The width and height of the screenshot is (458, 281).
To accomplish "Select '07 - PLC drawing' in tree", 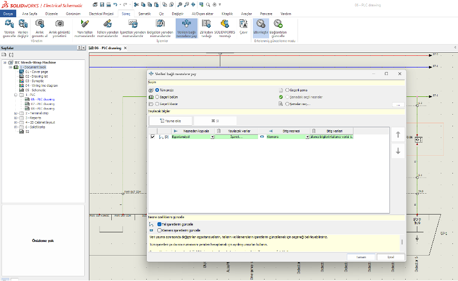I will coord(43,104).
